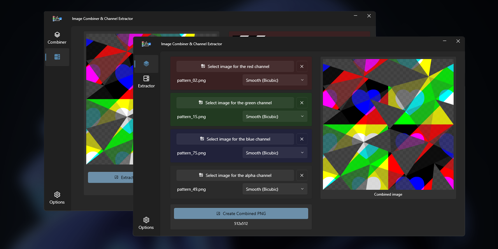Open Options in the back window sidebar

(57, 198)
